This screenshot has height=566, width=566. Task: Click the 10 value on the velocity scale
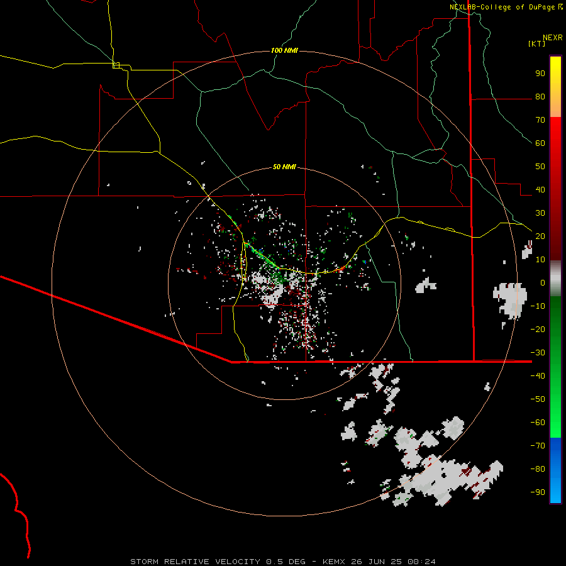coord(540,260)
